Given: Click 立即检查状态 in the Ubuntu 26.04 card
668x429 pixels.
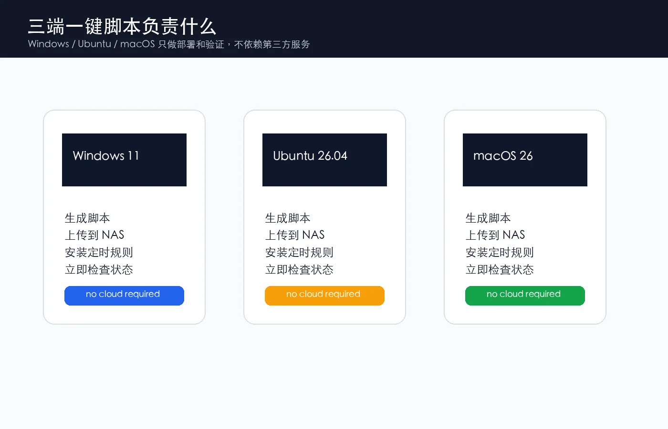Looking at the screenshot, I should click(x=299, y=269).
